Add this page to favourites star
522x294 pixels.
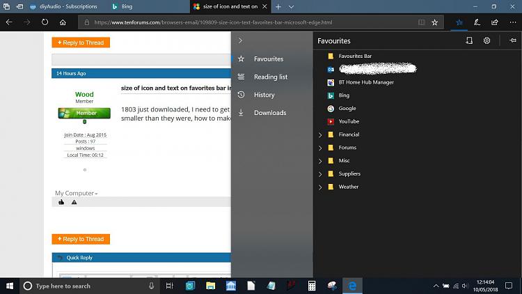pos(435,22)
